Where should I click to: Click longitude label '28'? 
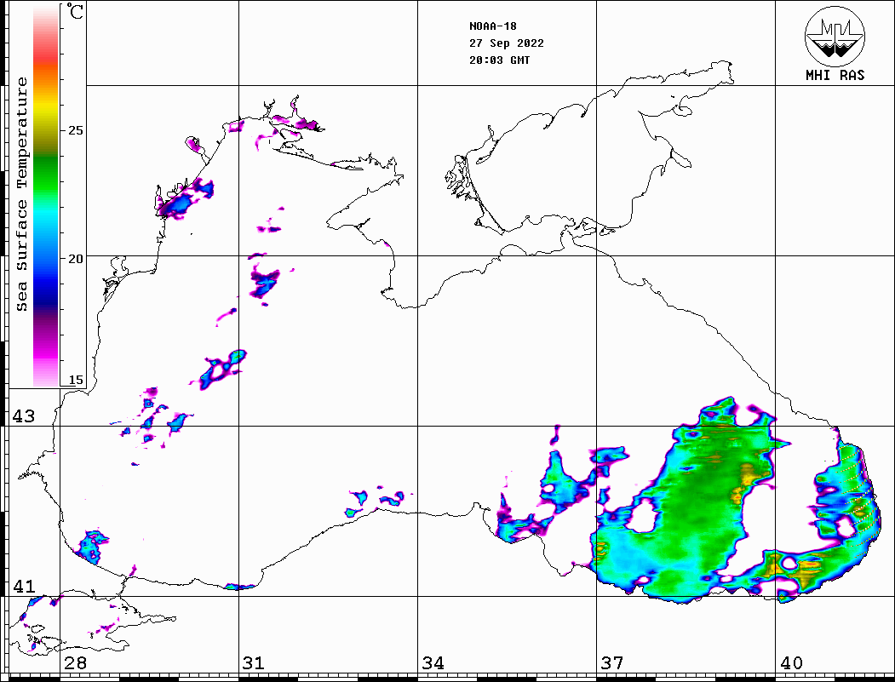(75, 662)
